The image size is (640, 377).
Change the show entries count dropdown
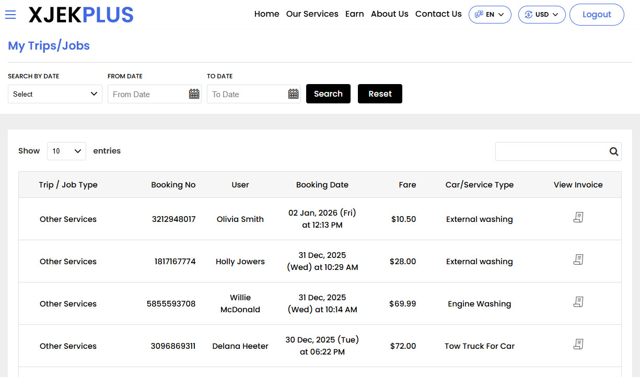click(66, 151)
